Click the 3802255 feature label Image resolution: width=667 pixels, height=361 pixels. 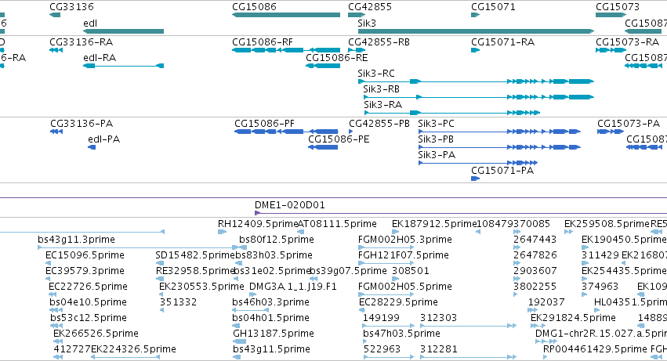(x=535, y=287)
